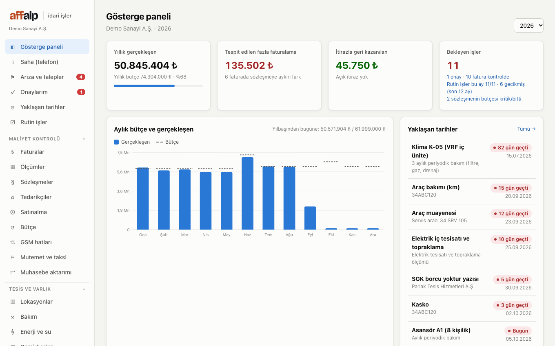Click the Haz bar in the chart
The image size is (555, 346).
[x=247, y=193]
